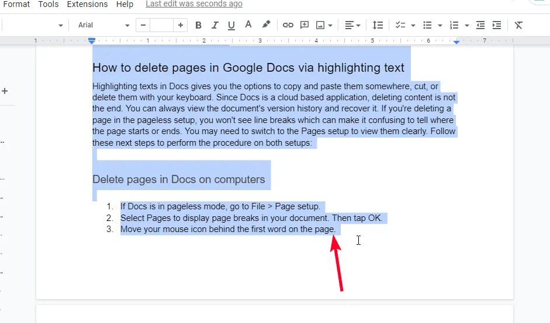
Task: Click the checklist icon
Action: (x=400, y=25)
